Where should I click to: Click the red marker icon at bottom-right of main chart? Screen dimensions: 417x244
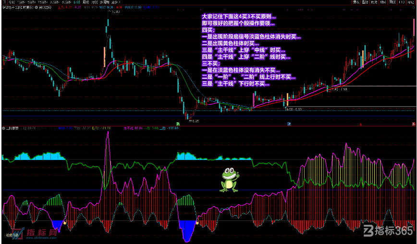point(414,124)
